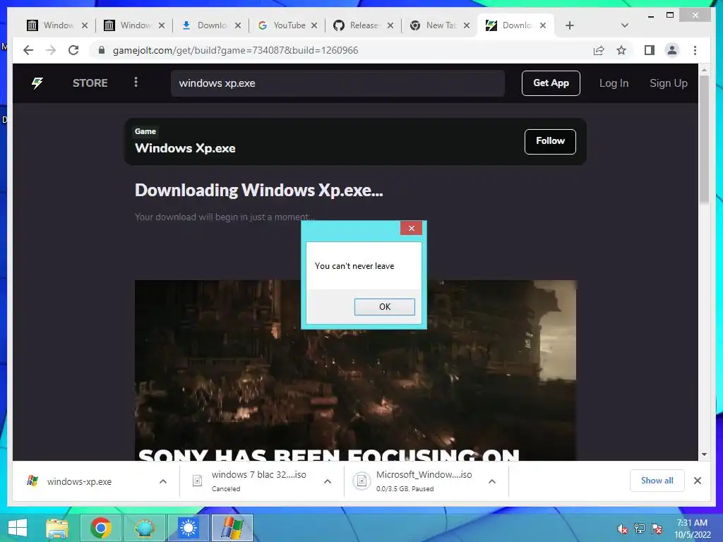Open a new tab with plus button
723x542 pixels.
point(570,25)
